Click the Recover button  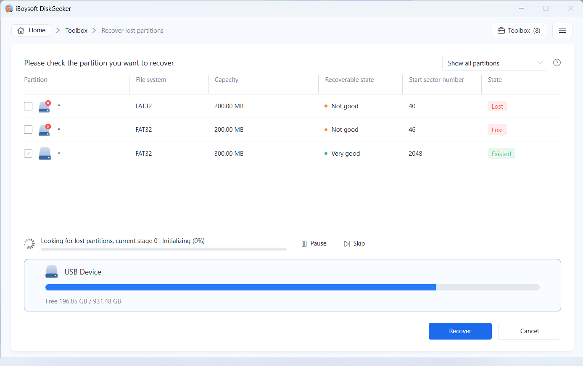[x=460, y=331]
